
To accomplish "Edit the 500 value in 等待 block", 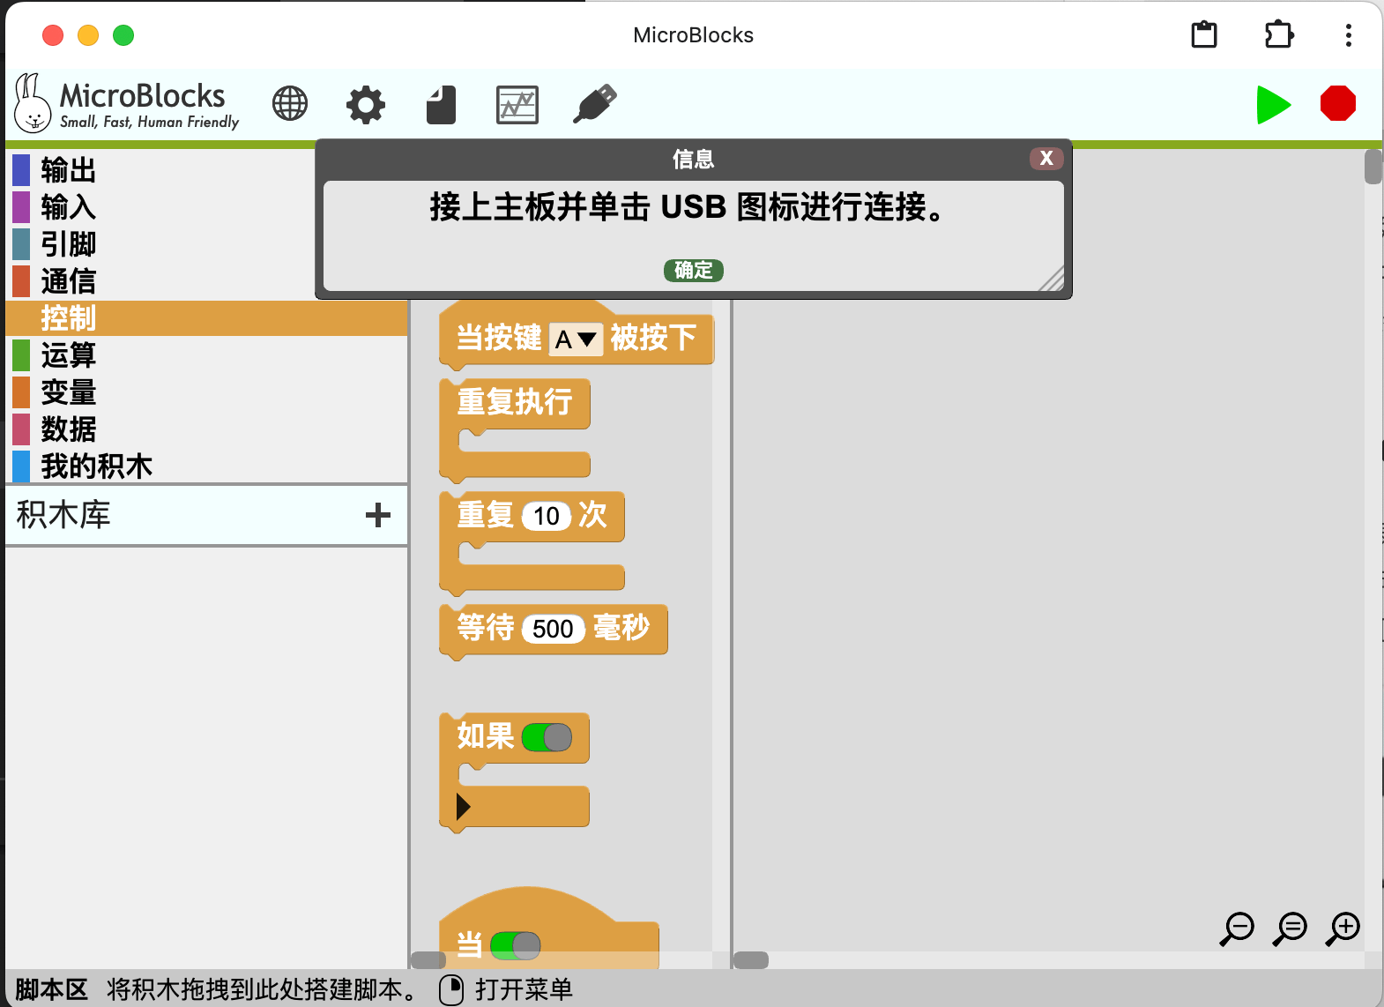I will (x=554, y=629).
